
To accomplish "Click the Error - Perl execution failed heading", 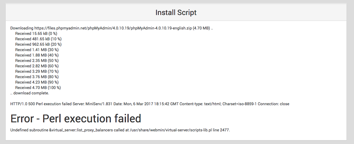I will 76,118.
